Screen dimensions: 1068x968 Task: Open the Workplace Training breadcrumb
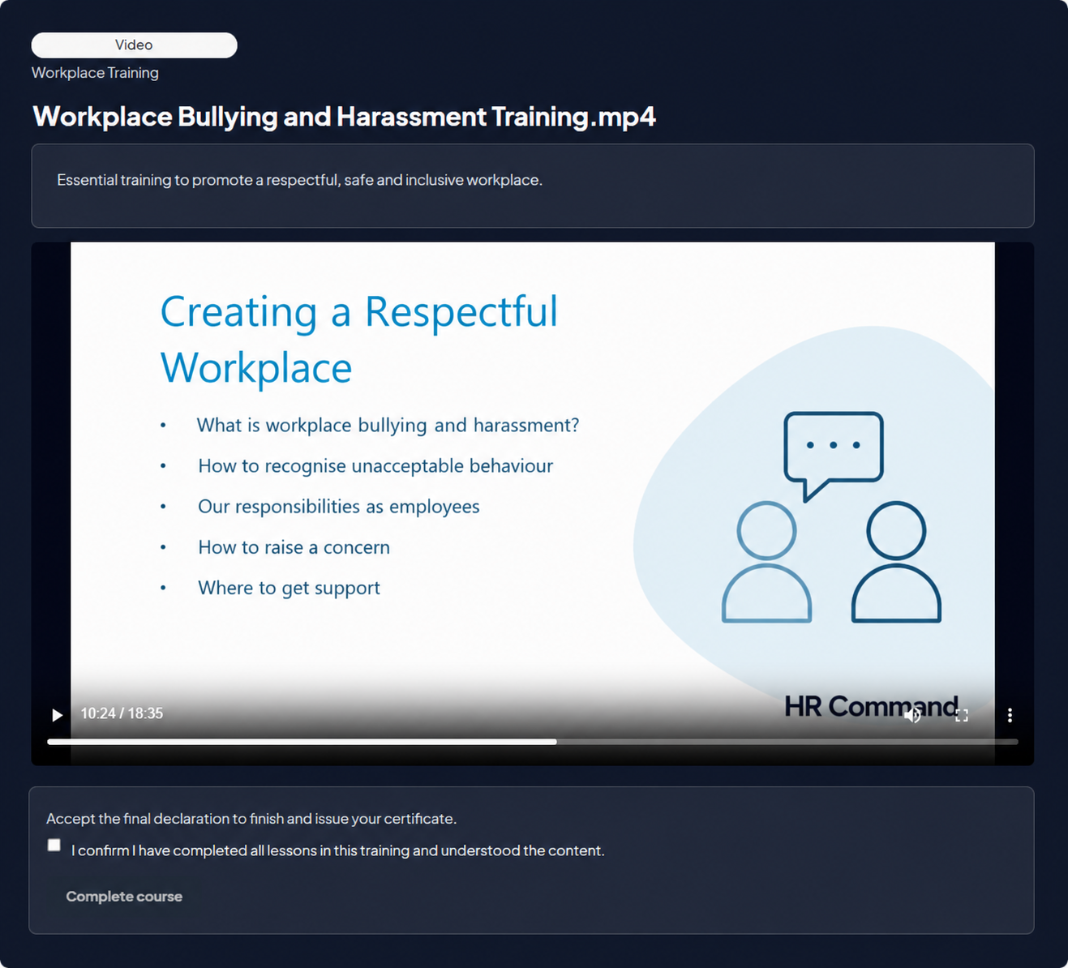point(95,73)
